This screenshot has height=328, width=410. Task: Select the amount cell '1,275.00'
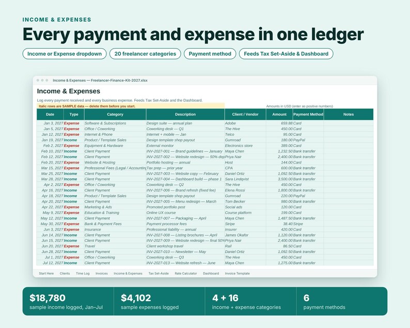[x=279, y=263]
